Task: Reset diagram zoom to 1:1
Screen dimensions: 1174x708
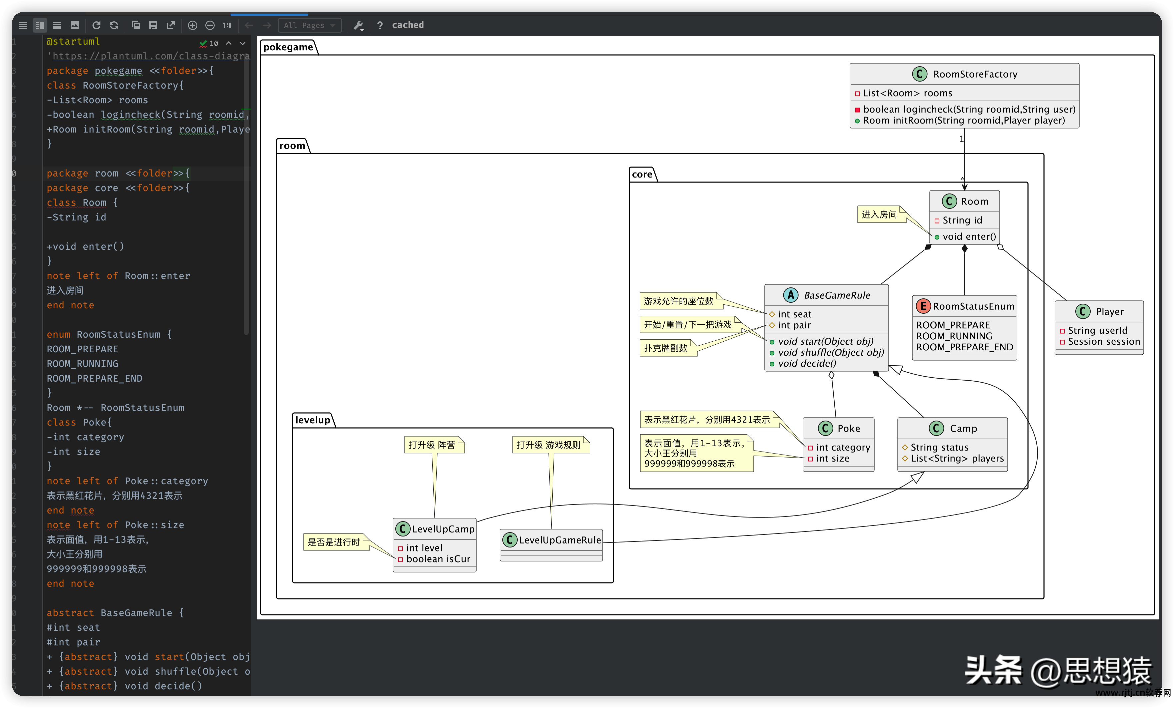Action: pyautogui.click(x=227, y=25)
